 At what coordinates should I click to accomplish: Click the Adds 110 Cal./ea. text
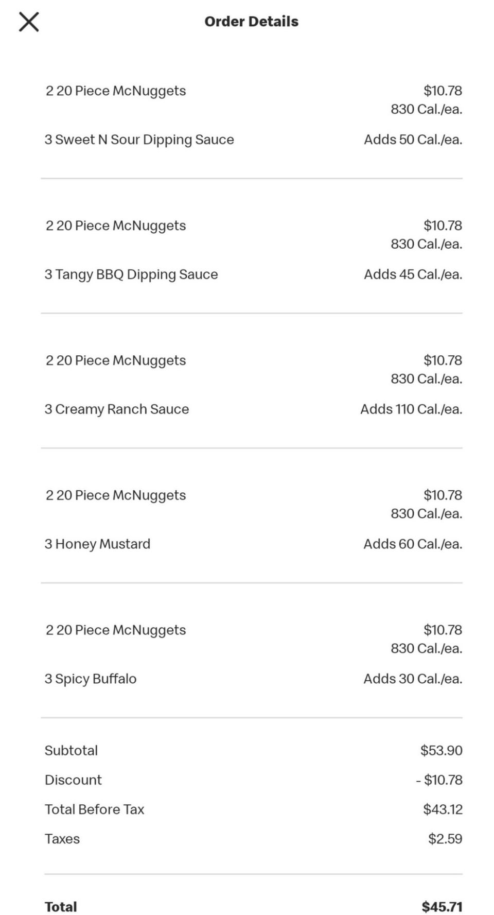(x=411, y=409)
